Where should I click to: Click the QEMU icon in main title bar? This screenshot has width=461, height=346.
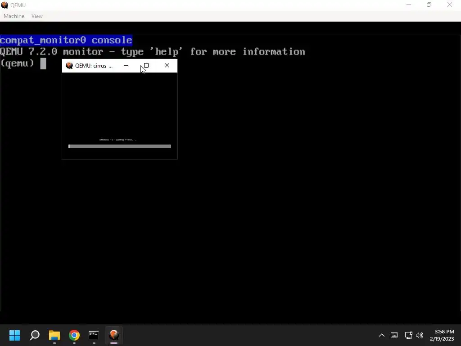coord(5,5)
